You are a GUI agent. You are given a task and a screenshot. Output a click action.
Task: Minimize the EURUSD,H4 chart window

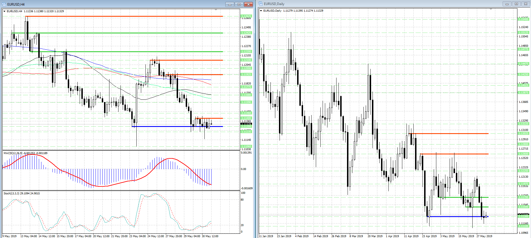230,5
